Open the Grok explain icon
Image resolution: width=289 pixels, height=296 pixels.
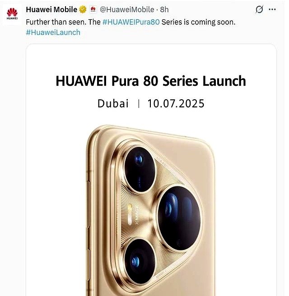point(259,9)
